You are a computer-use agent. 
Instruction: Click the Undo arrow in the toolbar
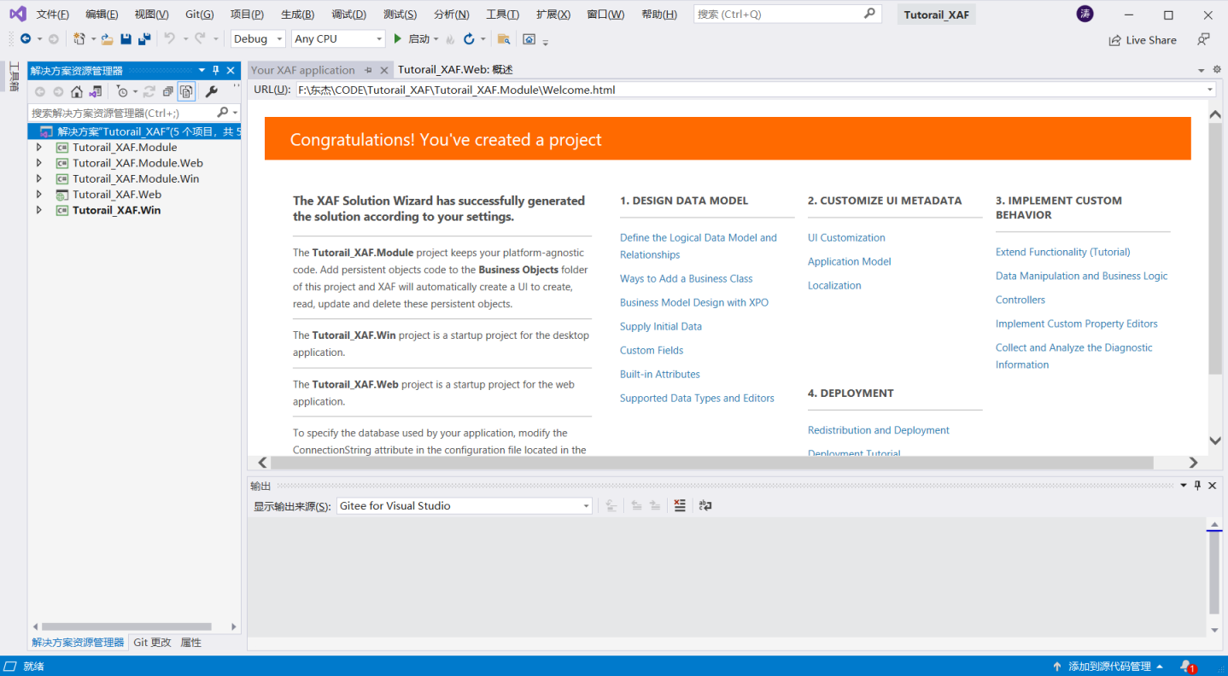[169, 39]
